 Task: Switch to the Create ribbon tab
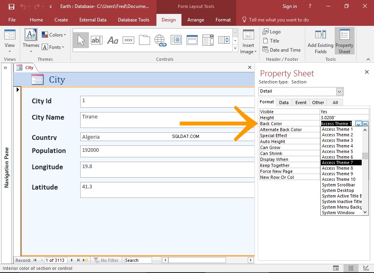pos(61,20)
